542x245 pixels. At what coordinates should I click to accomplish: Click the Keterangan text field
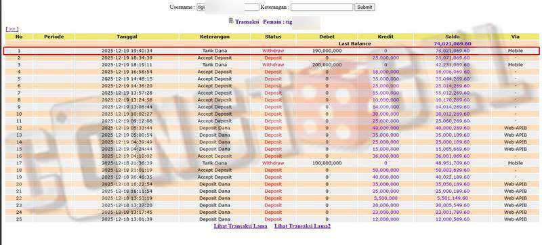point(322,7)
